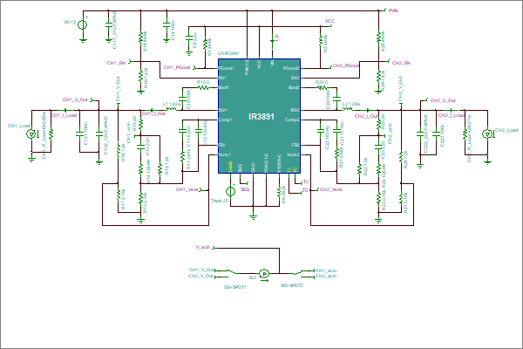Viewport: 523px width, 349px height.
Task: Select capacitor C23 2.2n
Action: (x=378, y=146)
